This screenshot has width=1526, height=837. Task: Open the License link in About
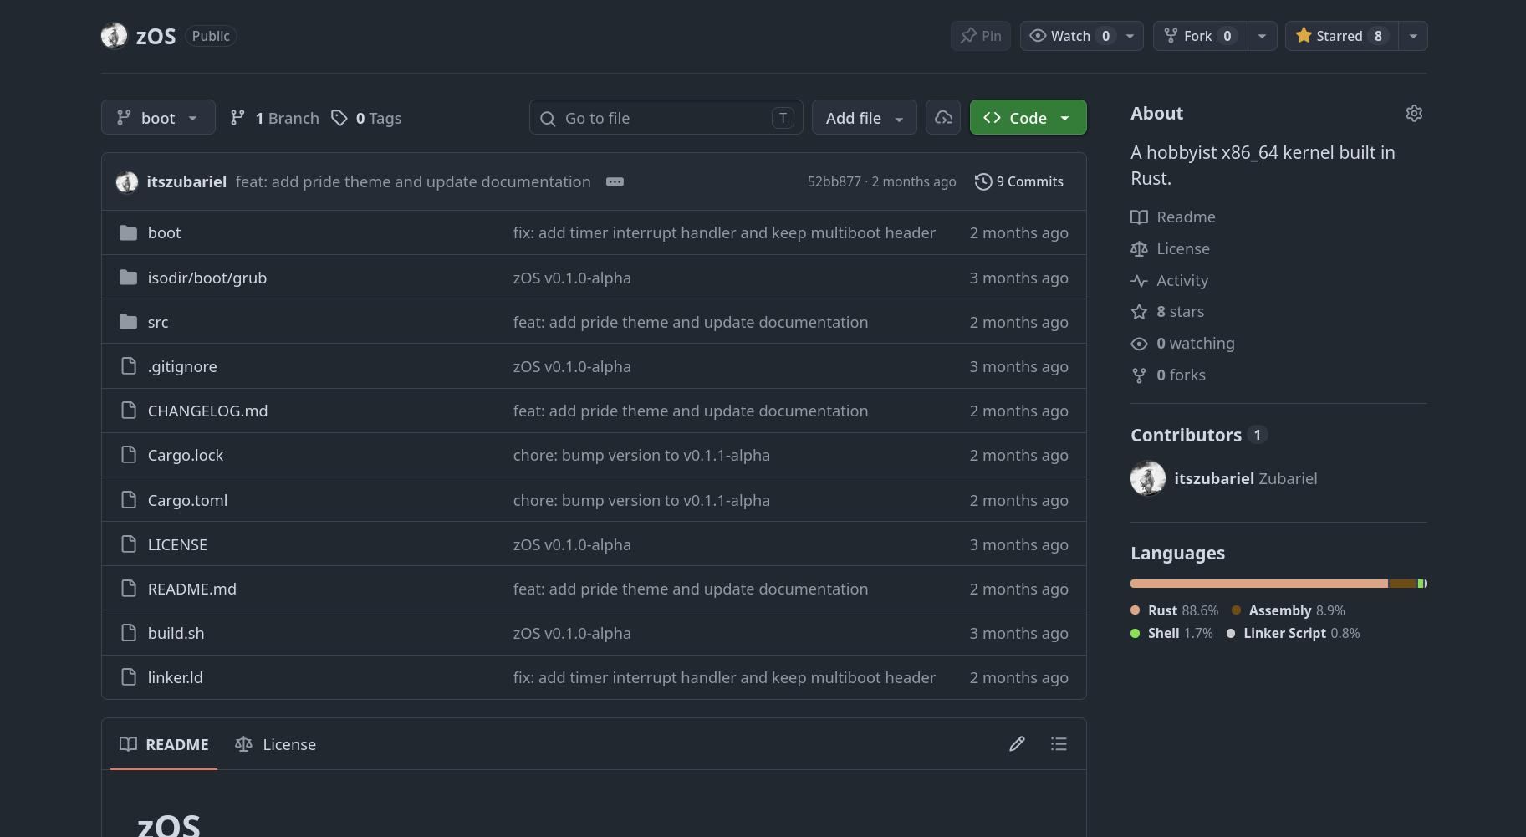tap(1171, 249)
